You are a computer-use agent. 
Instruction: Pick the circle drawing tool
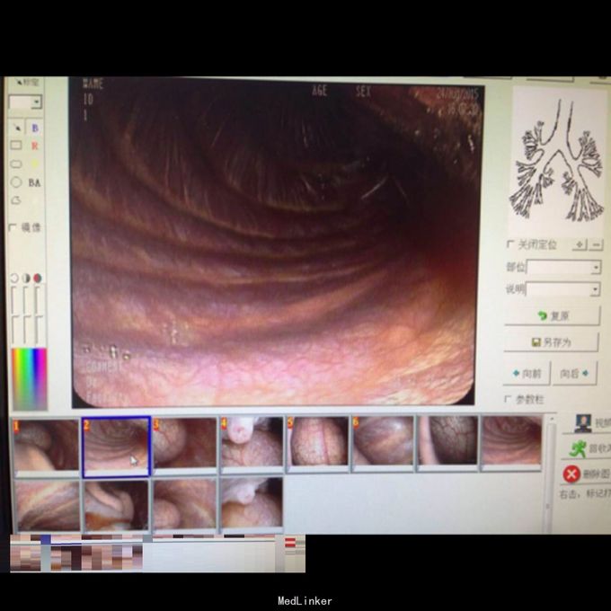pyautogui.click(x=16, y=182)
